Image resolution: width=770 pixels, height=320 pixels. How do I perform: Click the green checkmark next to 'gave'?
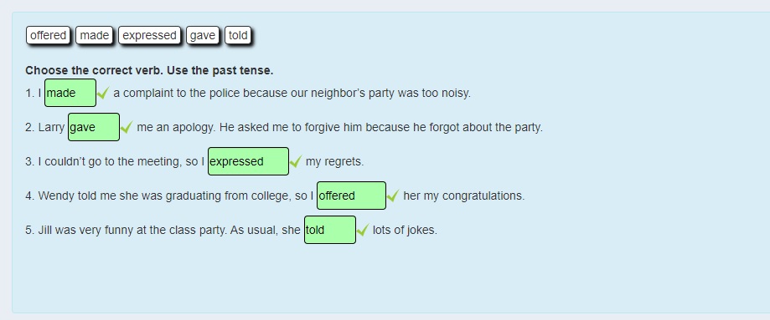click(127, 127)
